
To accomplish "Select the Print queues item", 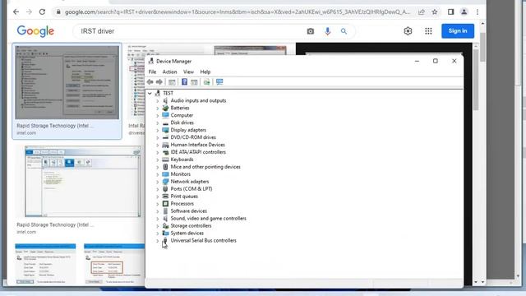I will (x=184, y=197).
